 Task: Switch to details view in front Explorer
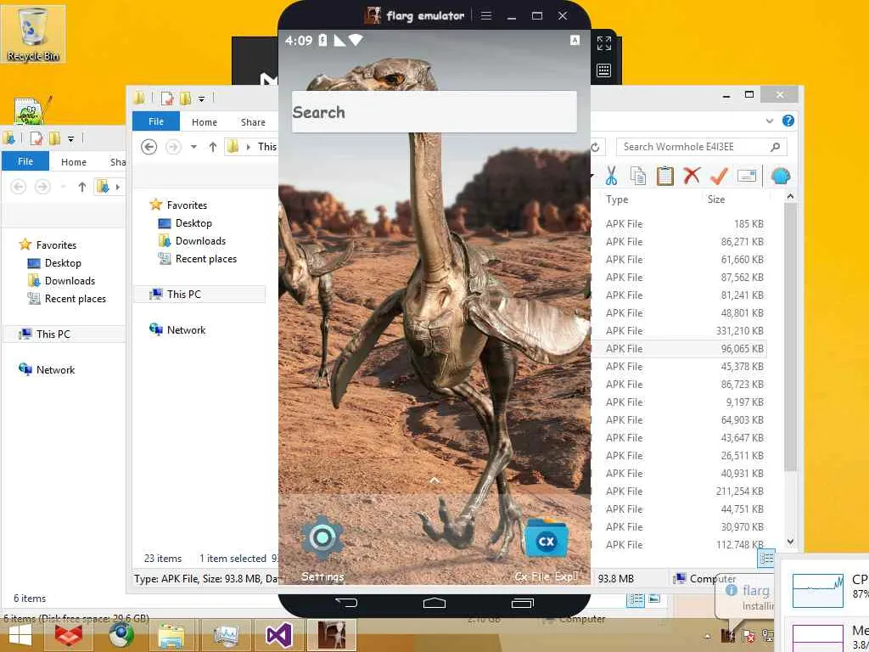(766, 559)
